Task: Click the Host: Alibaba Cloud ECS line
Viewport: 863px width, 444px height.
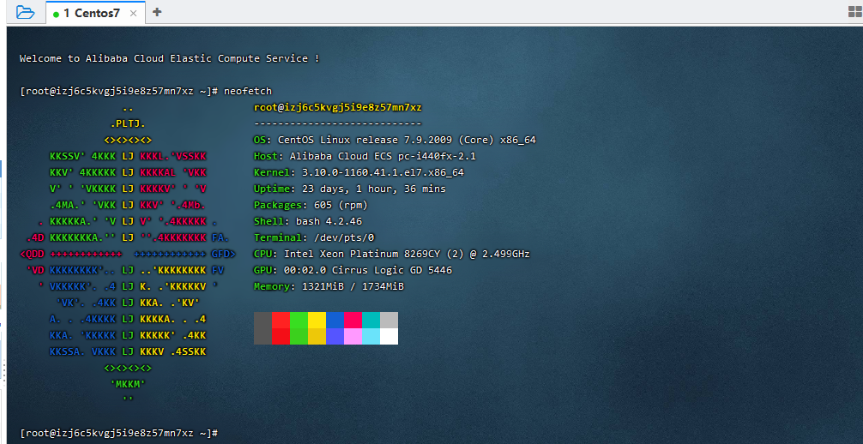Action: (365, 156)
